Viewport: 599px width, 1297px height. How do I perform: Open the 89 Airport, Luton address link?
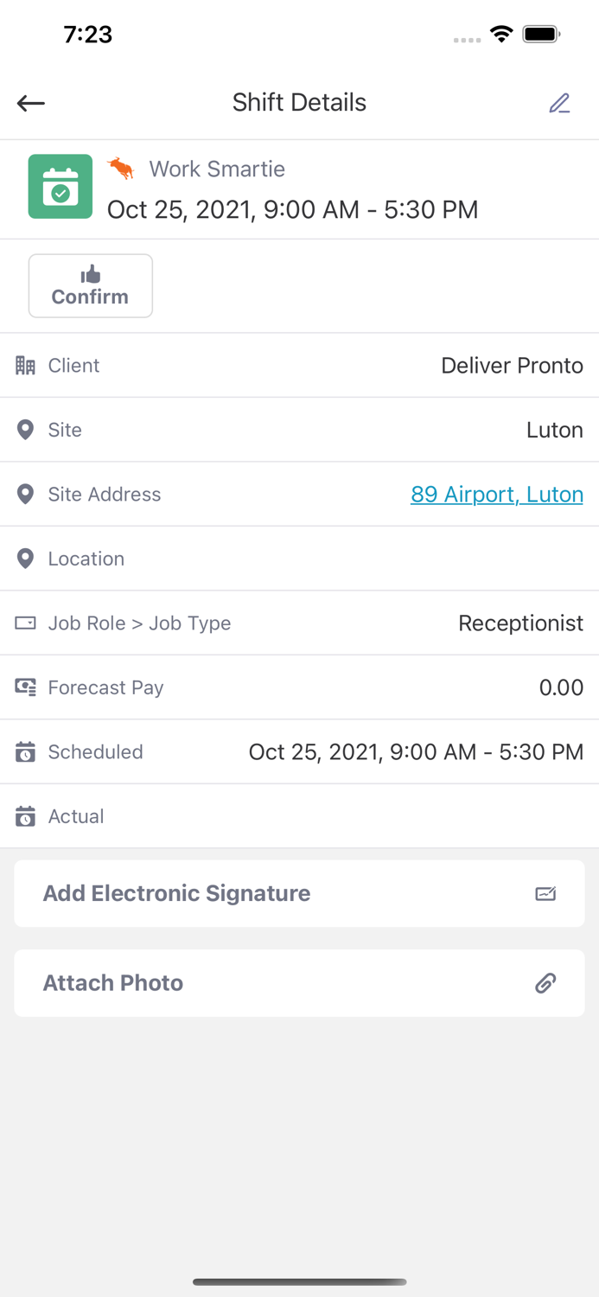click(x=497, y=494)
